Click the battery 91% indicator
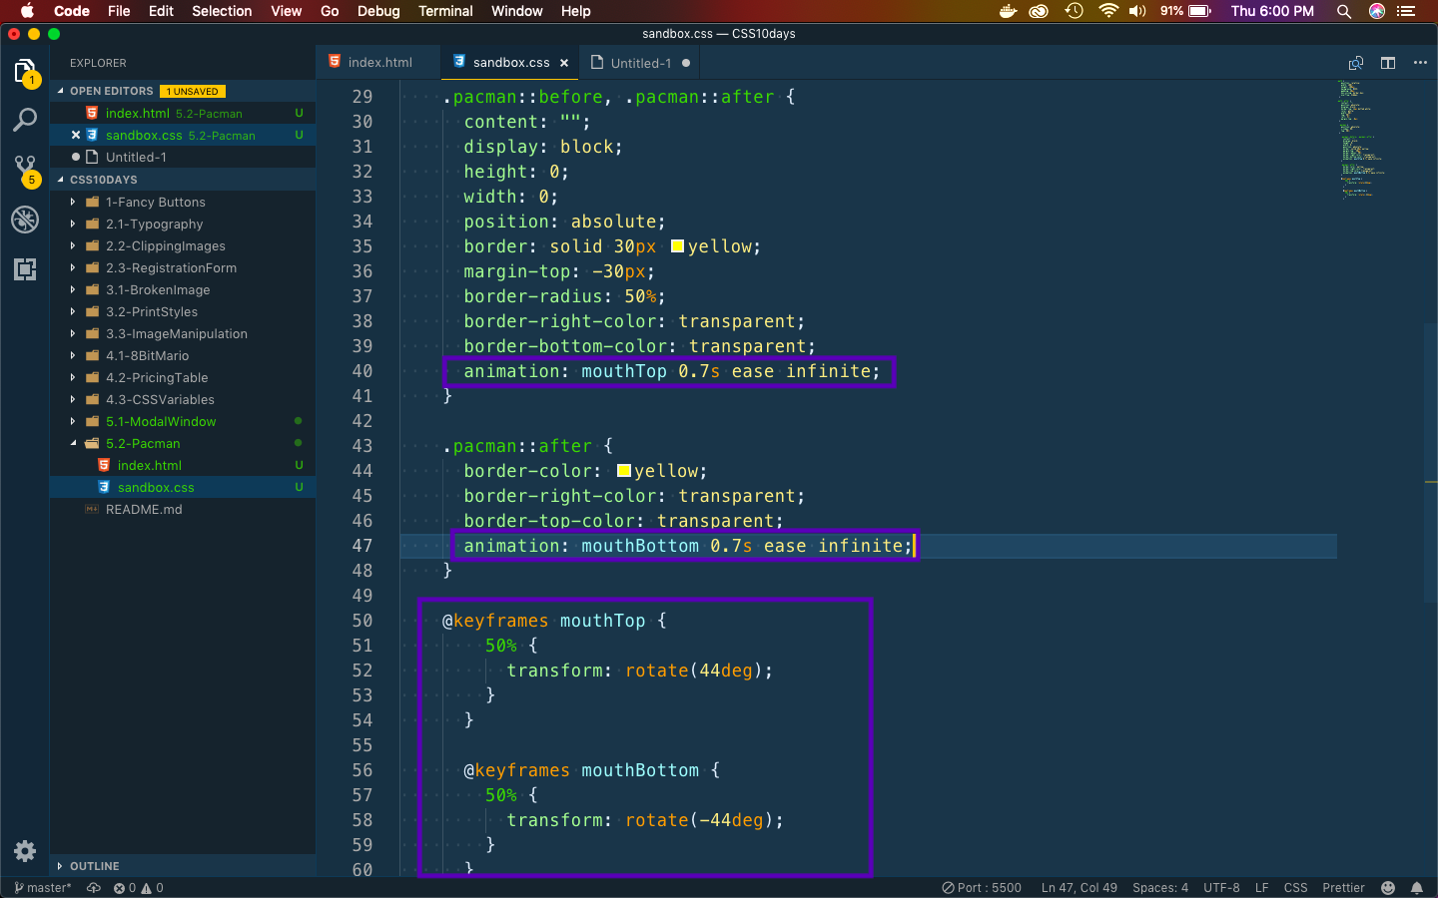 click(1185, 11)
